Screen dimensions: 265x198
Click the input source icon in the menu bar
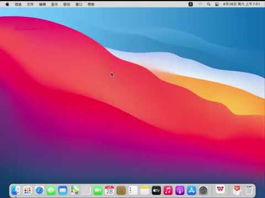click(190, 4)
